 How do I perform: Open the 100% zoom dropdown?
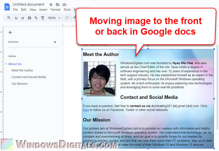[54, 18]
